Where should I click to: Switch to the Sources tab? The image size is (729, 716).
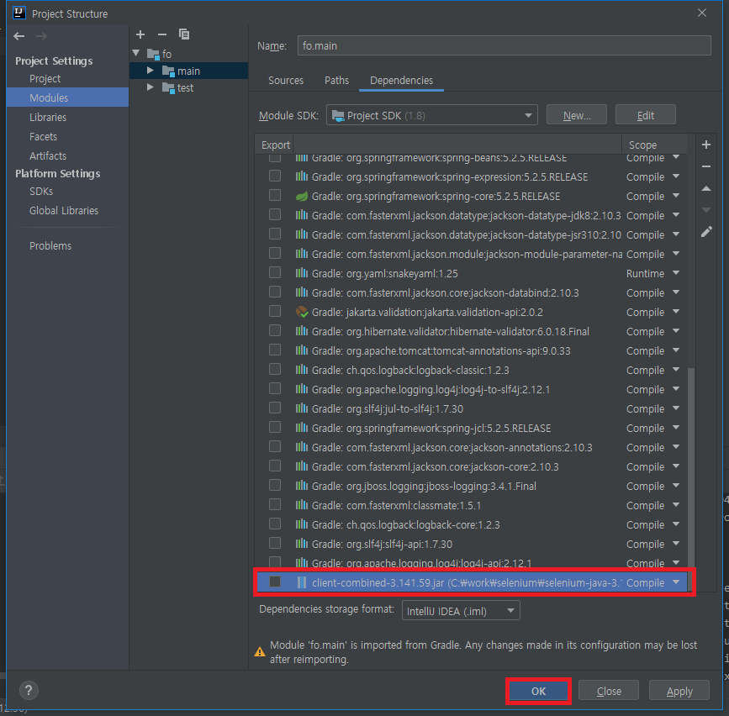point(286,81)
